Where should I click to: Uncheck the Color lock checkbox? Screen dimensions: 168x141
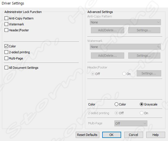6,46
